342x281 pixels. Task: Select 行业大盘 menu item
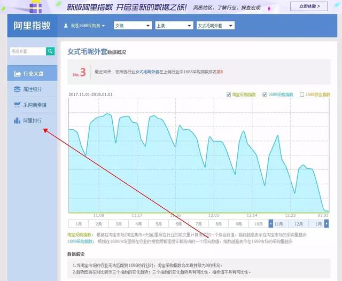coord(32,74)
